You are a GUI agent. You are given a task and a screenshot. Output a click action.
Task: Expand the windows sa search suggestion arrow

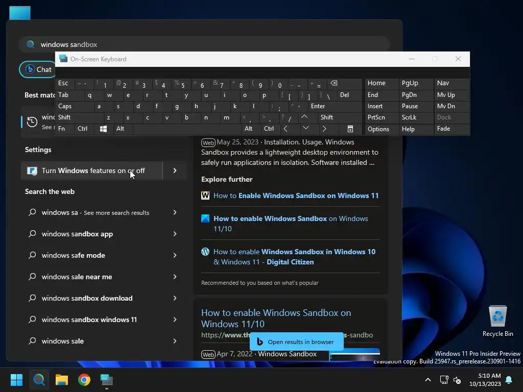pyautogui.click(x=175, y=212)
